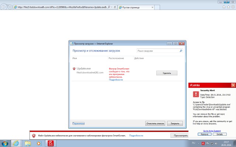This screenshot has height=147, width=236.
Task: Click Details in Avira alert
Action: coord(220,134)
